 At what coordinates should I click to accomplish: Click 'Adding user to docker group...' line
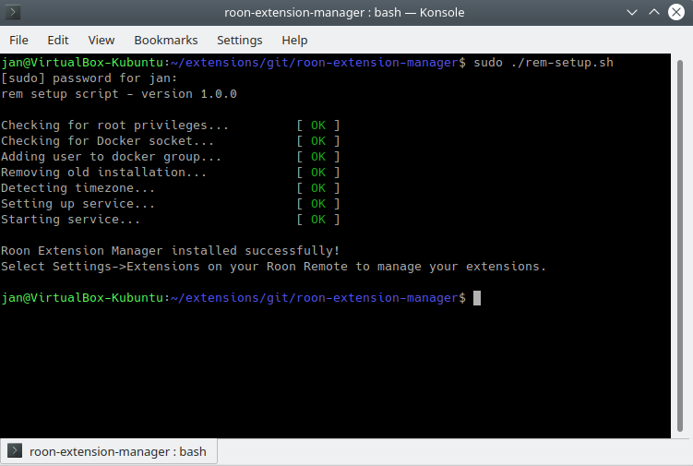tap(111, 157)
